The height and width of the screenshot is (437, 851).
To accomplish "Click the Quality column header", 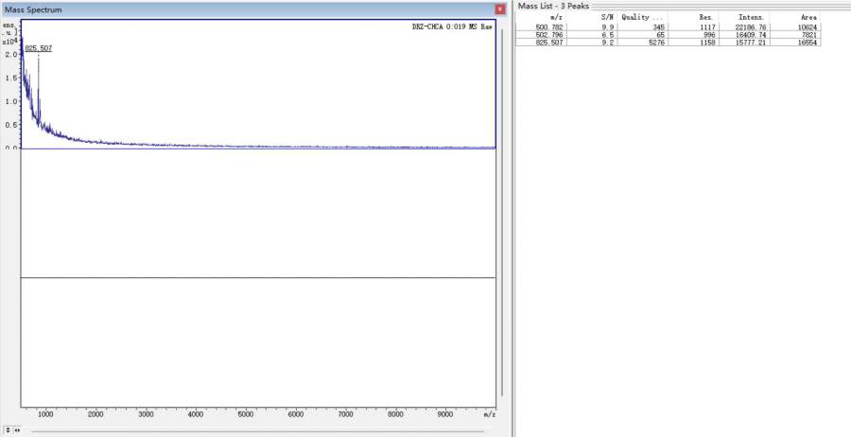I will (642, 18).
